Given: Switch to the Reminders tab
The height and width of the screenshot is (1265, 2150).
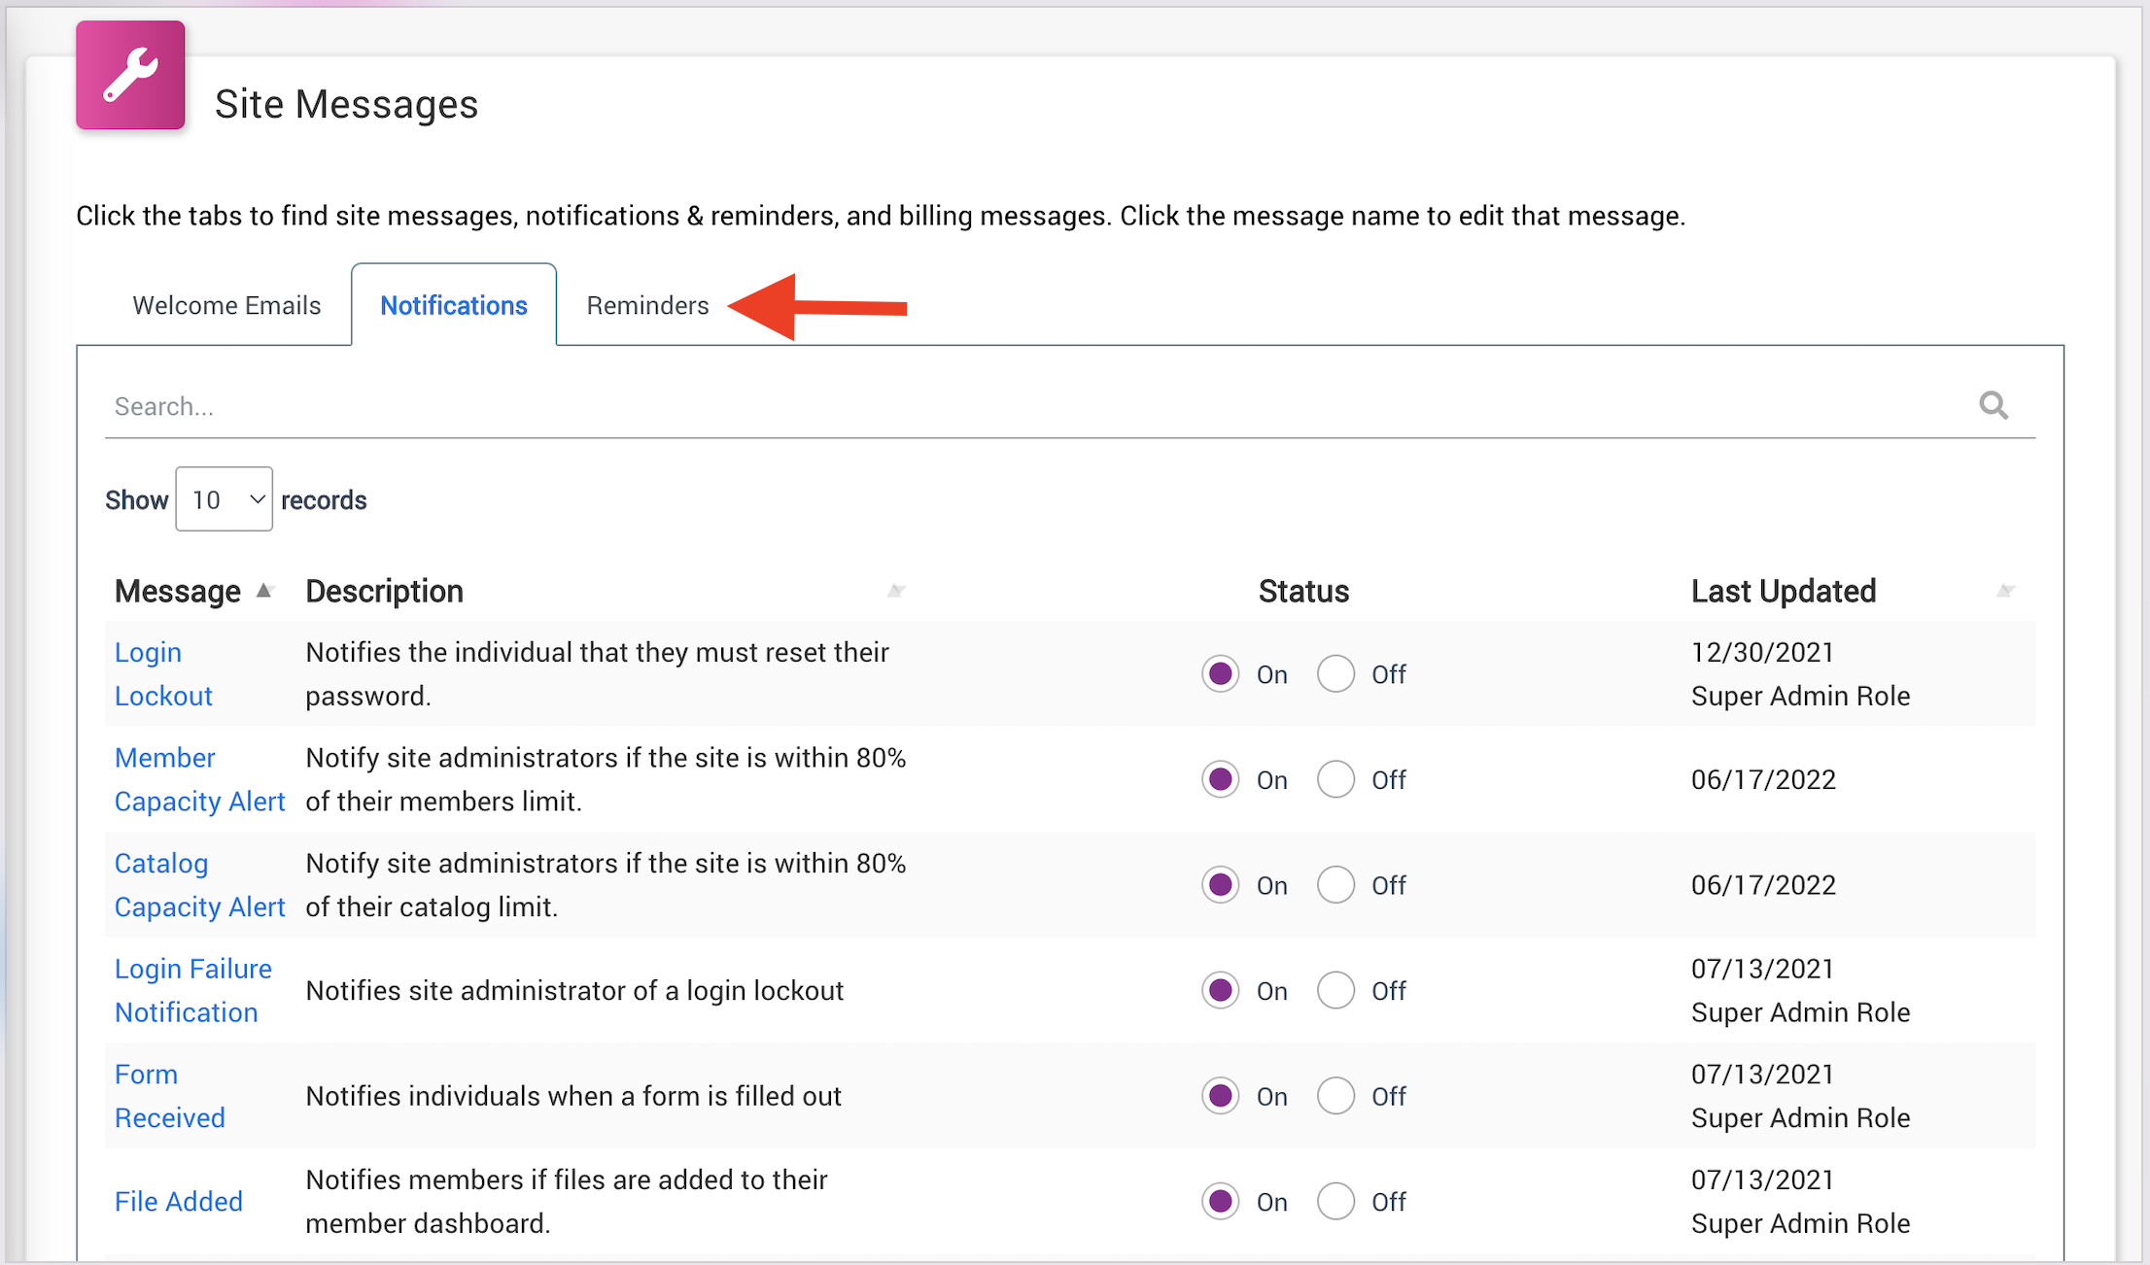Looking at the screenshot, I should [x=647, y=305].
